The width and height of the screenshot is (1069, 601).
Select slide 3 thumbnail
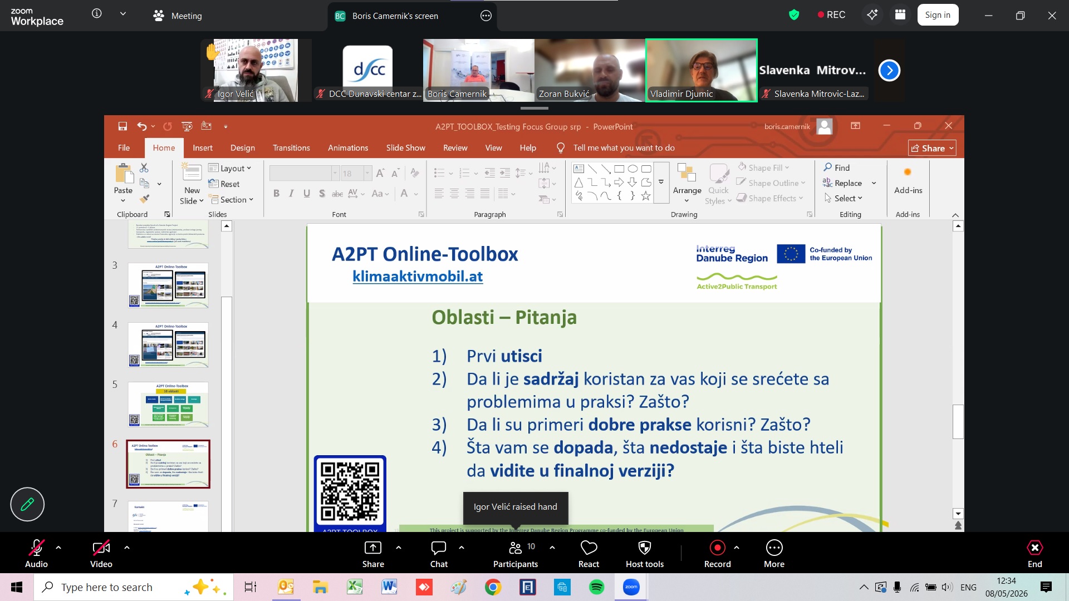click(168, 285)
